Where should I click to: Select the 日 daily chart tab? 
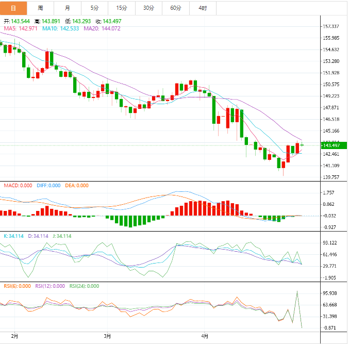tap(13, 8)
